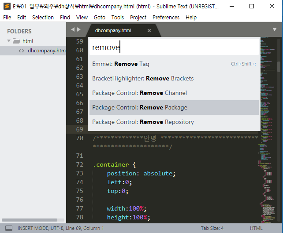
Task: Click the height:100% line
Action: (x=129, y=217)
